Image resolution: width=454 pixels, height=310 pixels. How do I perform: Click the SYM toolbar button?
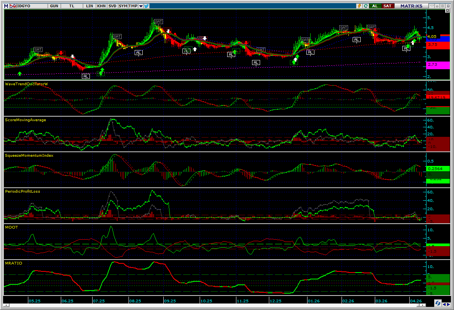click(x=123, y=6)
